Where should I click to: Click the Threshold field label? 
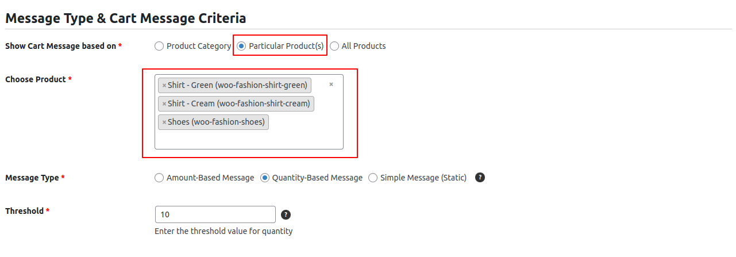pos(24,211)
